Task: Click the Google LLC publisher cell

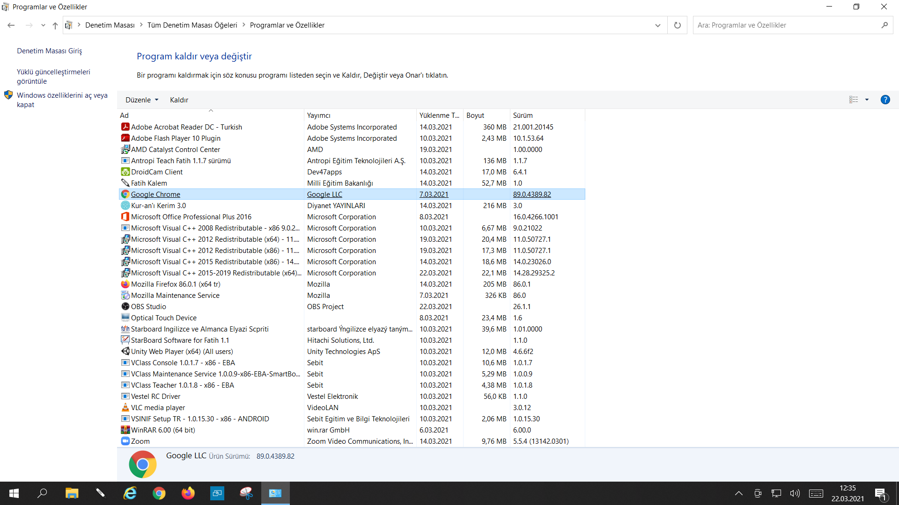Action: pos(324,194)
